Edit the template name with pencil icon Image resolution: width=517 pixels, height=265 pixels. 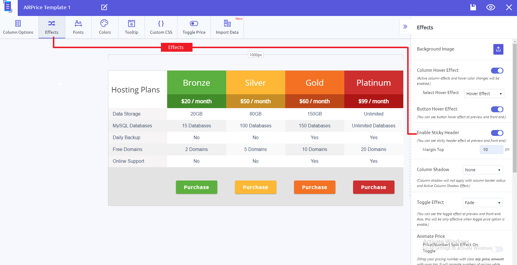(x=104, y=7)
